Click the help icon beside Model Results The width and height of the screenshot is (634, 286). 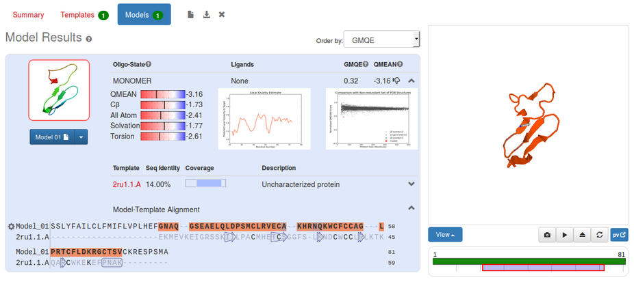click(x=89, y=40)
